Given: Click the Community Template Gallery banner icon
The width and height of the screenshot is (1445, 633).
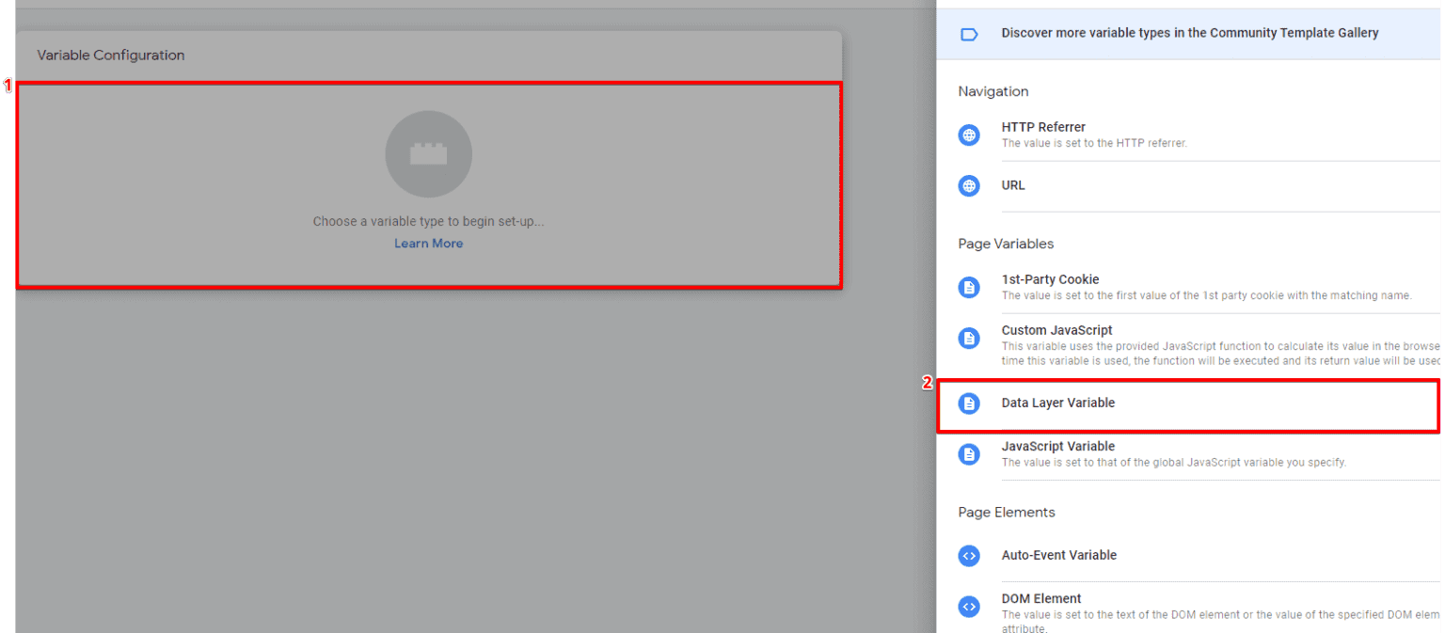Looking at the screenshot, I should click(969, 32).
